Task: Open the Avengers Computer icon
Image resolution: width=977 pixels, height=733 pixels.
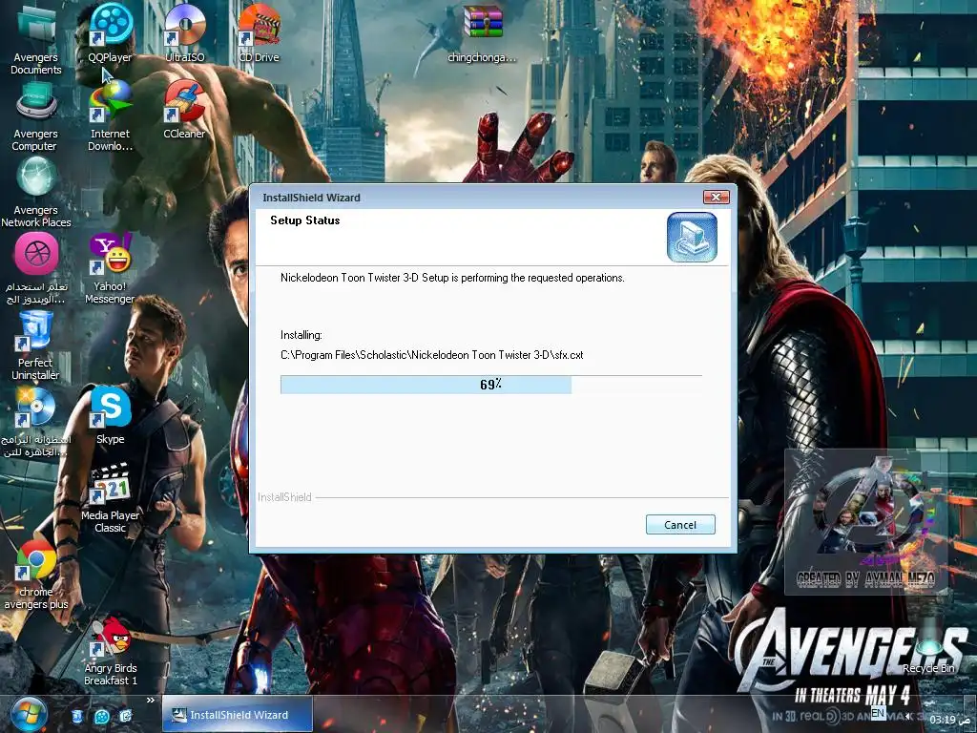Action: click(x=35, y=117)
